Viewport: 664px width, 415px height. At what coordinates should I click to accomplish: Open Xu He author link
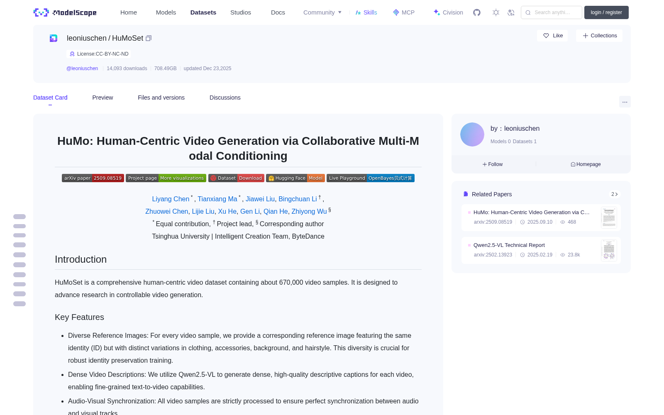coord(227,212)
